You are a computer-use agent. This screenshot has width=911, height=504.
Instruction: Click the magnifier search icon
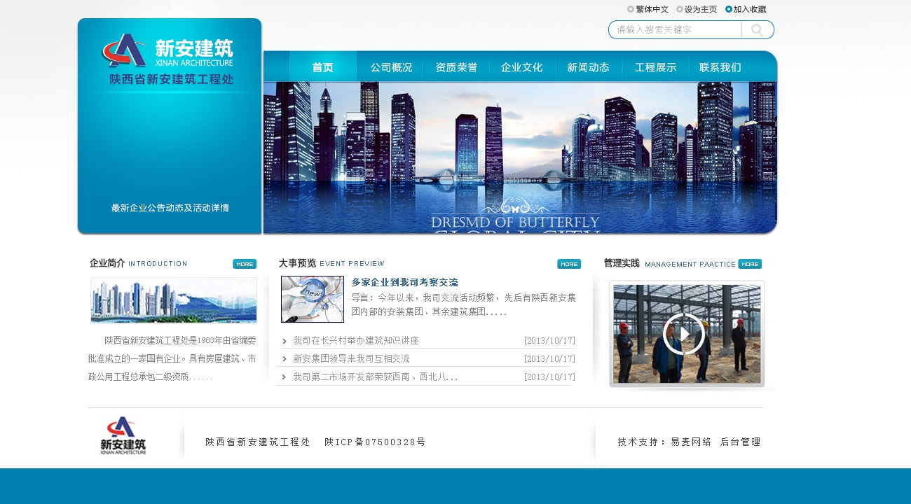click(757, 30)
